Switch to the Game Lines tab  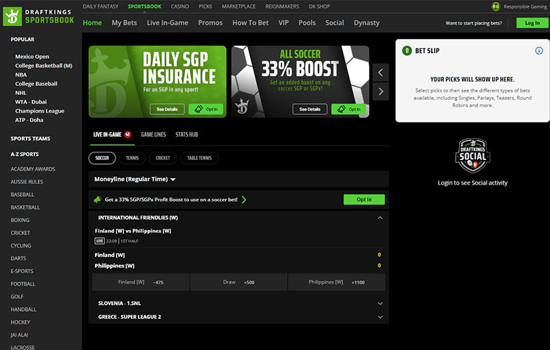[153, 135]
